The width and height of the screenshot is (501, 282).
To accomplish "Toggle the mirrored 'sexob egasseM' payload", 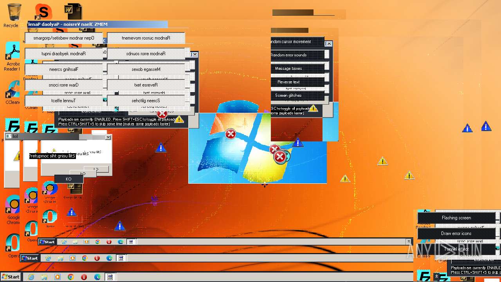I will point(146,69).
